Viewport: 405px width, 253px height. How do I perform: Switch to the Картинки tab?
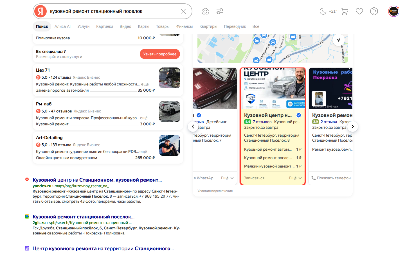105,26
